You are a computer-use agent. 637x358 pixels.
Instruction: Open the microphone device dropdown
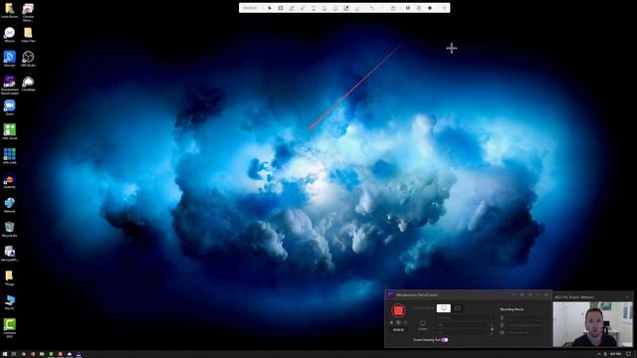(525, 317)
